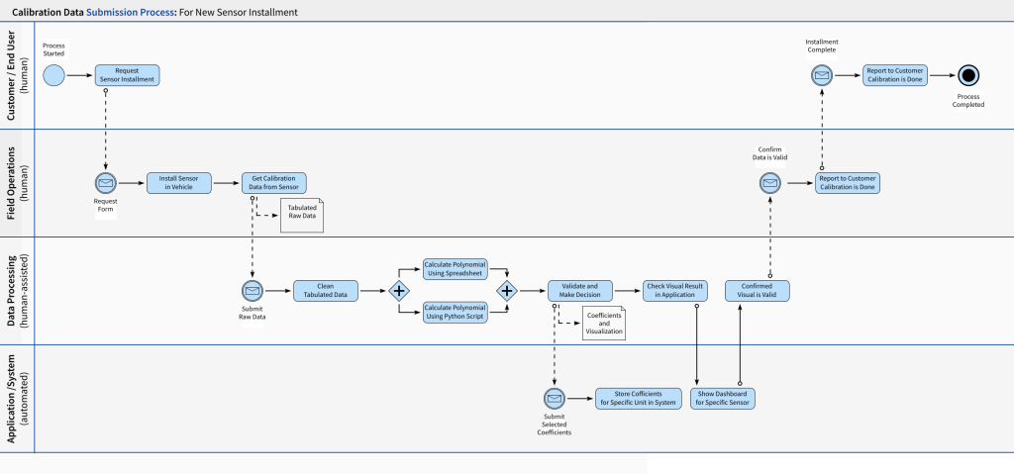Select the Get Calibration Data from Sensor task

coord(274,183)
